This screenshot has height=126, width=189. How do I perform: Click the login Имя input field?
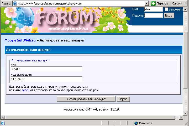point(154,9)
